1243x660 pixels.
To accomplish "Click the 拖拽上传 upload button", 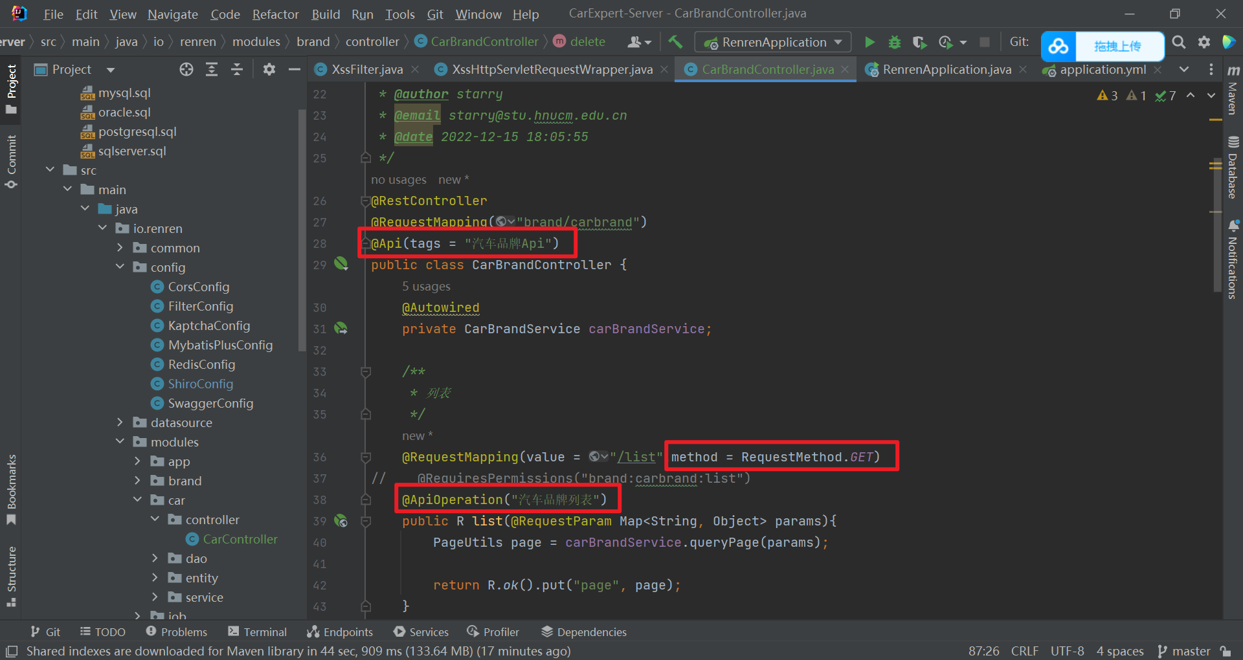I will tap(1118, 47).
